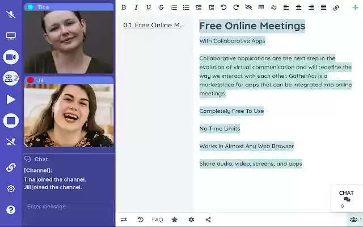Insert bulleted list

coord(186,7)
